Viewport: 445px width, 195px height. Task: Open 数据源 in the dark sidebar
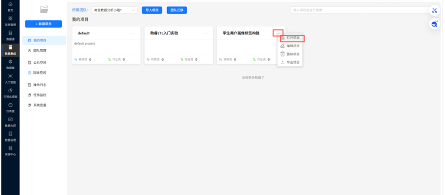point(10,35)
